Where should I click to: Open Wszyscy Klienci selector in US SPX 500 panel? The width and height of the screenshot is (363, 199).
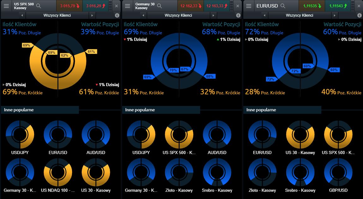point(57,15)
